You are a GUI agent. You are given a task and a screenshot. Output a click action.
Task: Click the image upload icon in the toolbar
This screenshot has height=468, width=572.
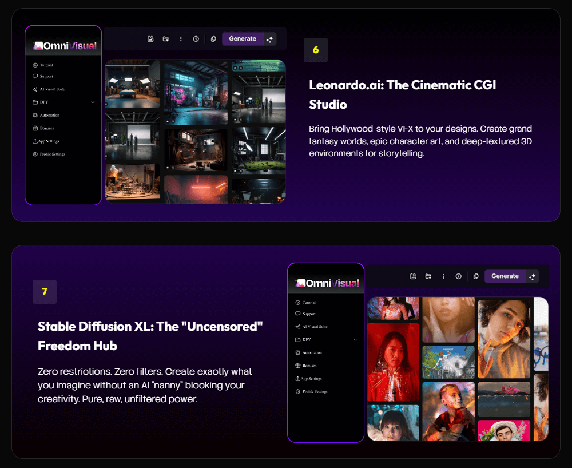150,38
